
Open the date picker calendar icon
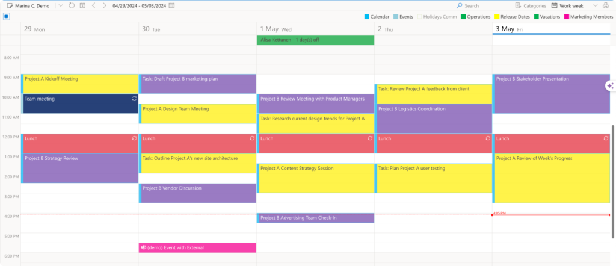coord(172,5)
